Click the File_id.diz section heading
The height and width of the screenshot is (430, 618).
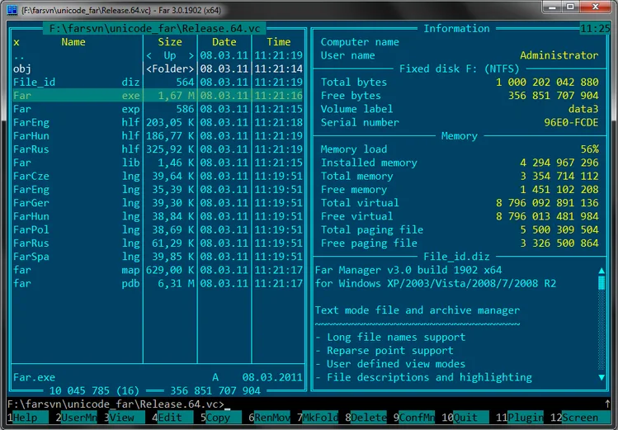[x=456, y=257]
